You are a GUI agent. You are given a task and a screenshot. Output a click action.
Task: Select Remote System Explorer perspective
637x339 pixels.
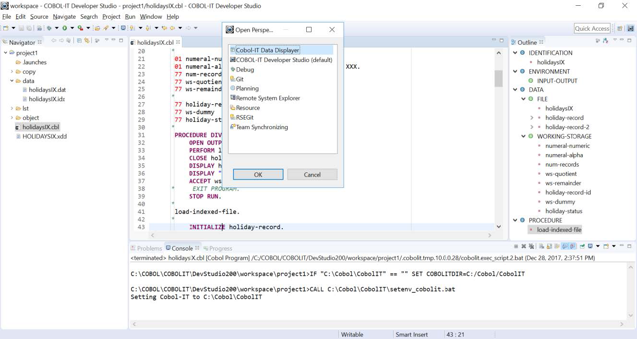click(267, 98)
